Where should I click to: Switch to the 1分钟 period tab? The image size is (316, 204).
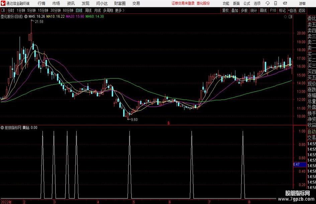point(21,10)
